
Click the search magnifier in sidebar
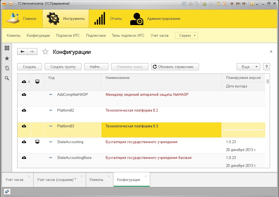7,78
